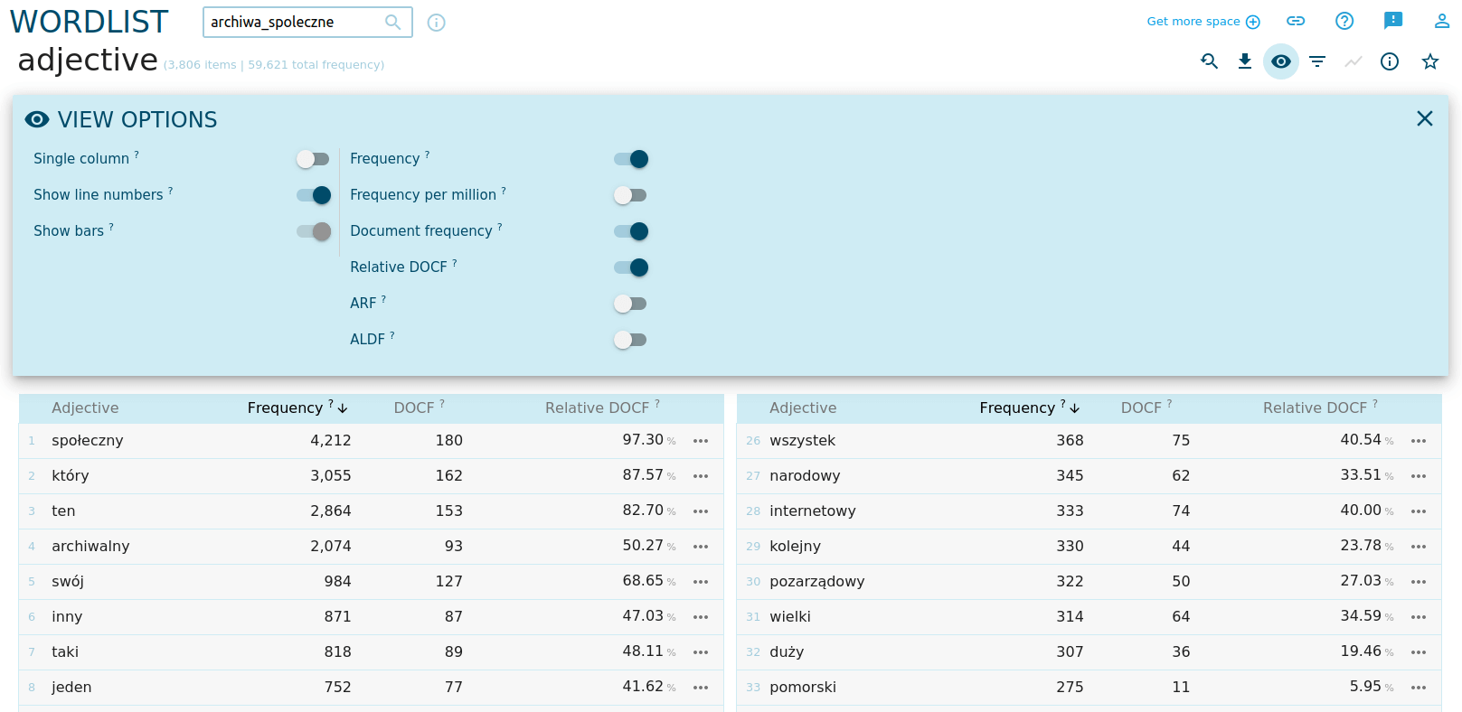The width and height of the screenshot is (1462, 712).
Task: Click the adjective 'archiwalny'
Action: click(90, 546)
